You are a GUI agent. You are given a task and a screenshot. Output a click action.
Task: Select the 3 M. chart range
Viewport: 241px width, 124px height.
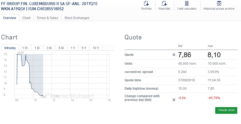tap(49, 48)
